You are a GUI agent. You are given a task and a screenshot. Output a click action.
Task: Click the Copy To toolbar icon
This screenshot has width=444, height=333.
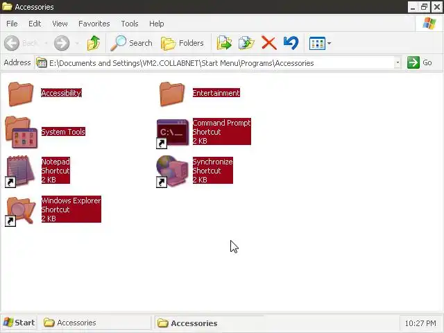click(x=246, y=43)
